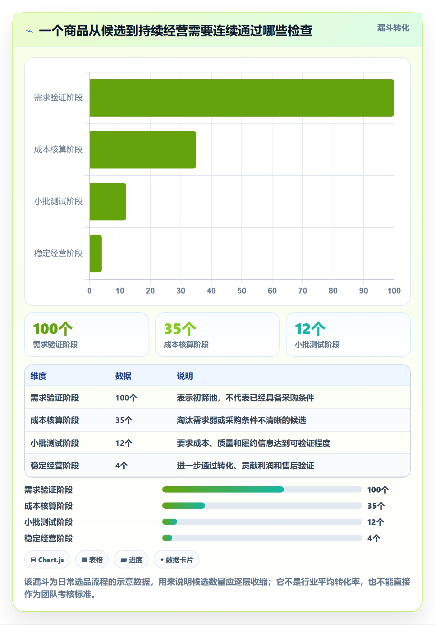Click the 小批测试阶段 y-axis label in the chart
The width and height of the screenshot is (435, 625).
tap(58, 201)
